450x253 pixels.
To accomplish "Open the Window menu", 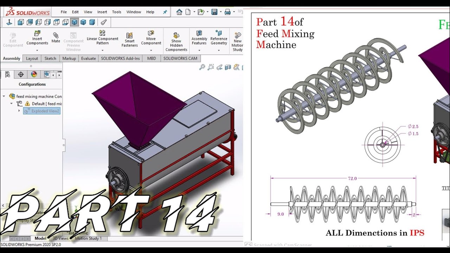I will click(x=134, y=12).
